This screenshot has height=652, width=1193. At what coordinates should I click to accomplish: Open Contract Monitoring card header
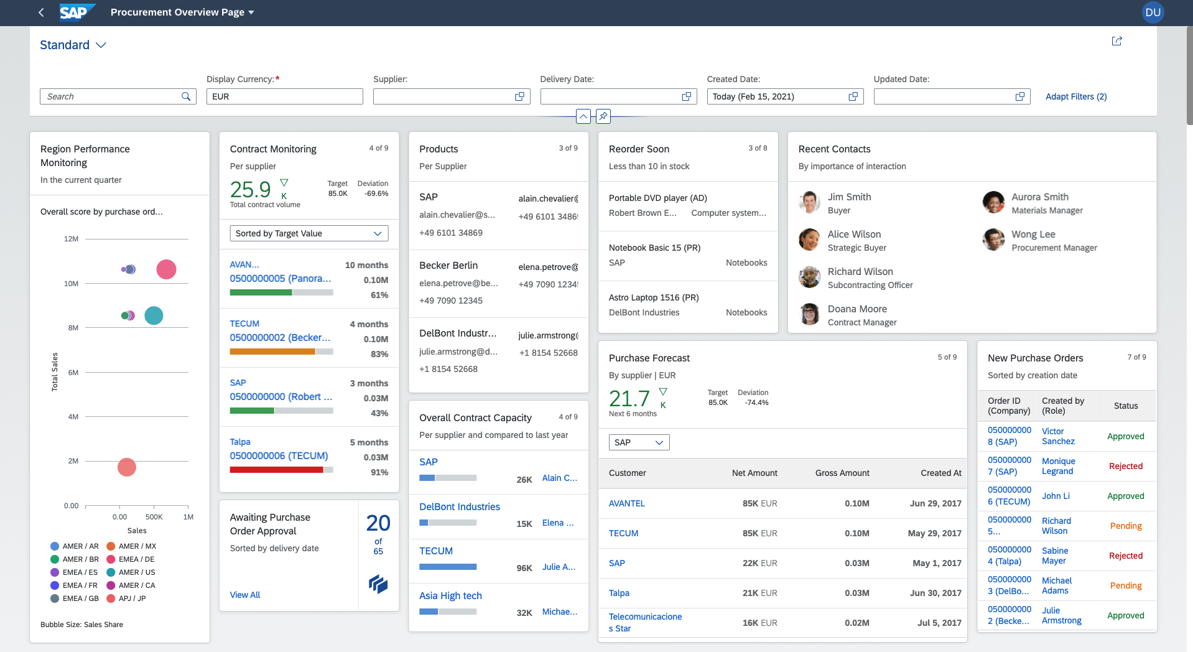click(309, 175)
